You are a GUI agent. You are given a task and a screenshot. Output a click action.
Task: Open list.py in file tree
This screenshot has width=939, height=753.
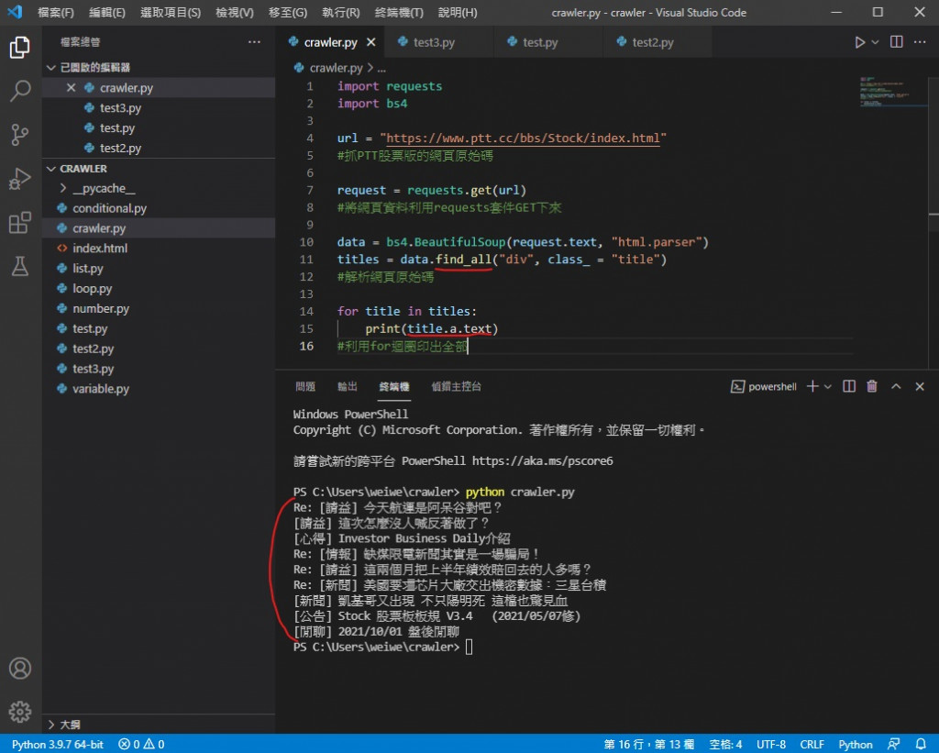pos(159,269)
